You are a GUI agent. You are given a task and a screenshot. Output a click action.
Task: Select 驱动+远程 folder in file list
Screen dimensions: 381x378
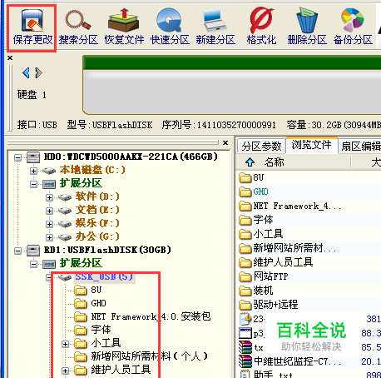coord(275,305)
